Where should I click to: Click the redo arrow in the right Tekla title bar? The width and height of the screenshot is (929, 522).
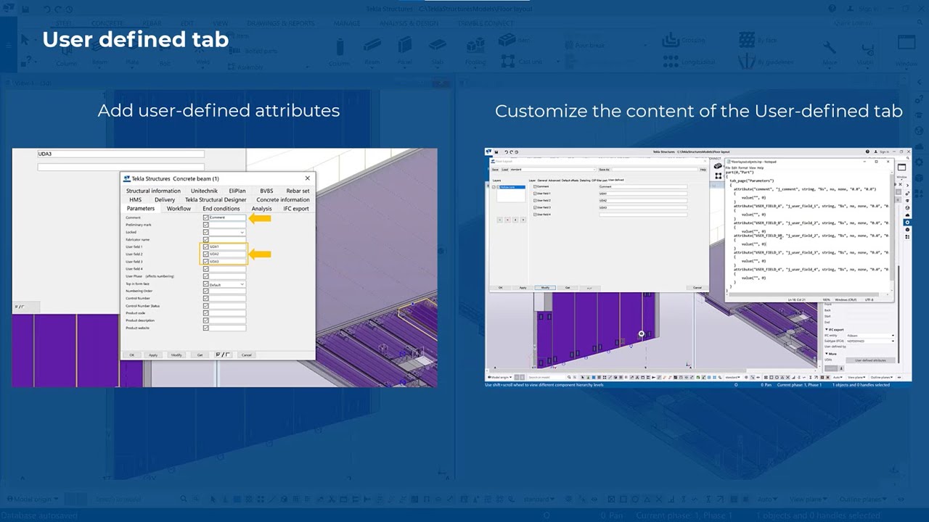pyautogui.click(x=511, y=152)
